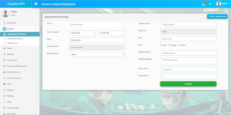
Task: Open the Booking Status dropdown
Action: 97,54
